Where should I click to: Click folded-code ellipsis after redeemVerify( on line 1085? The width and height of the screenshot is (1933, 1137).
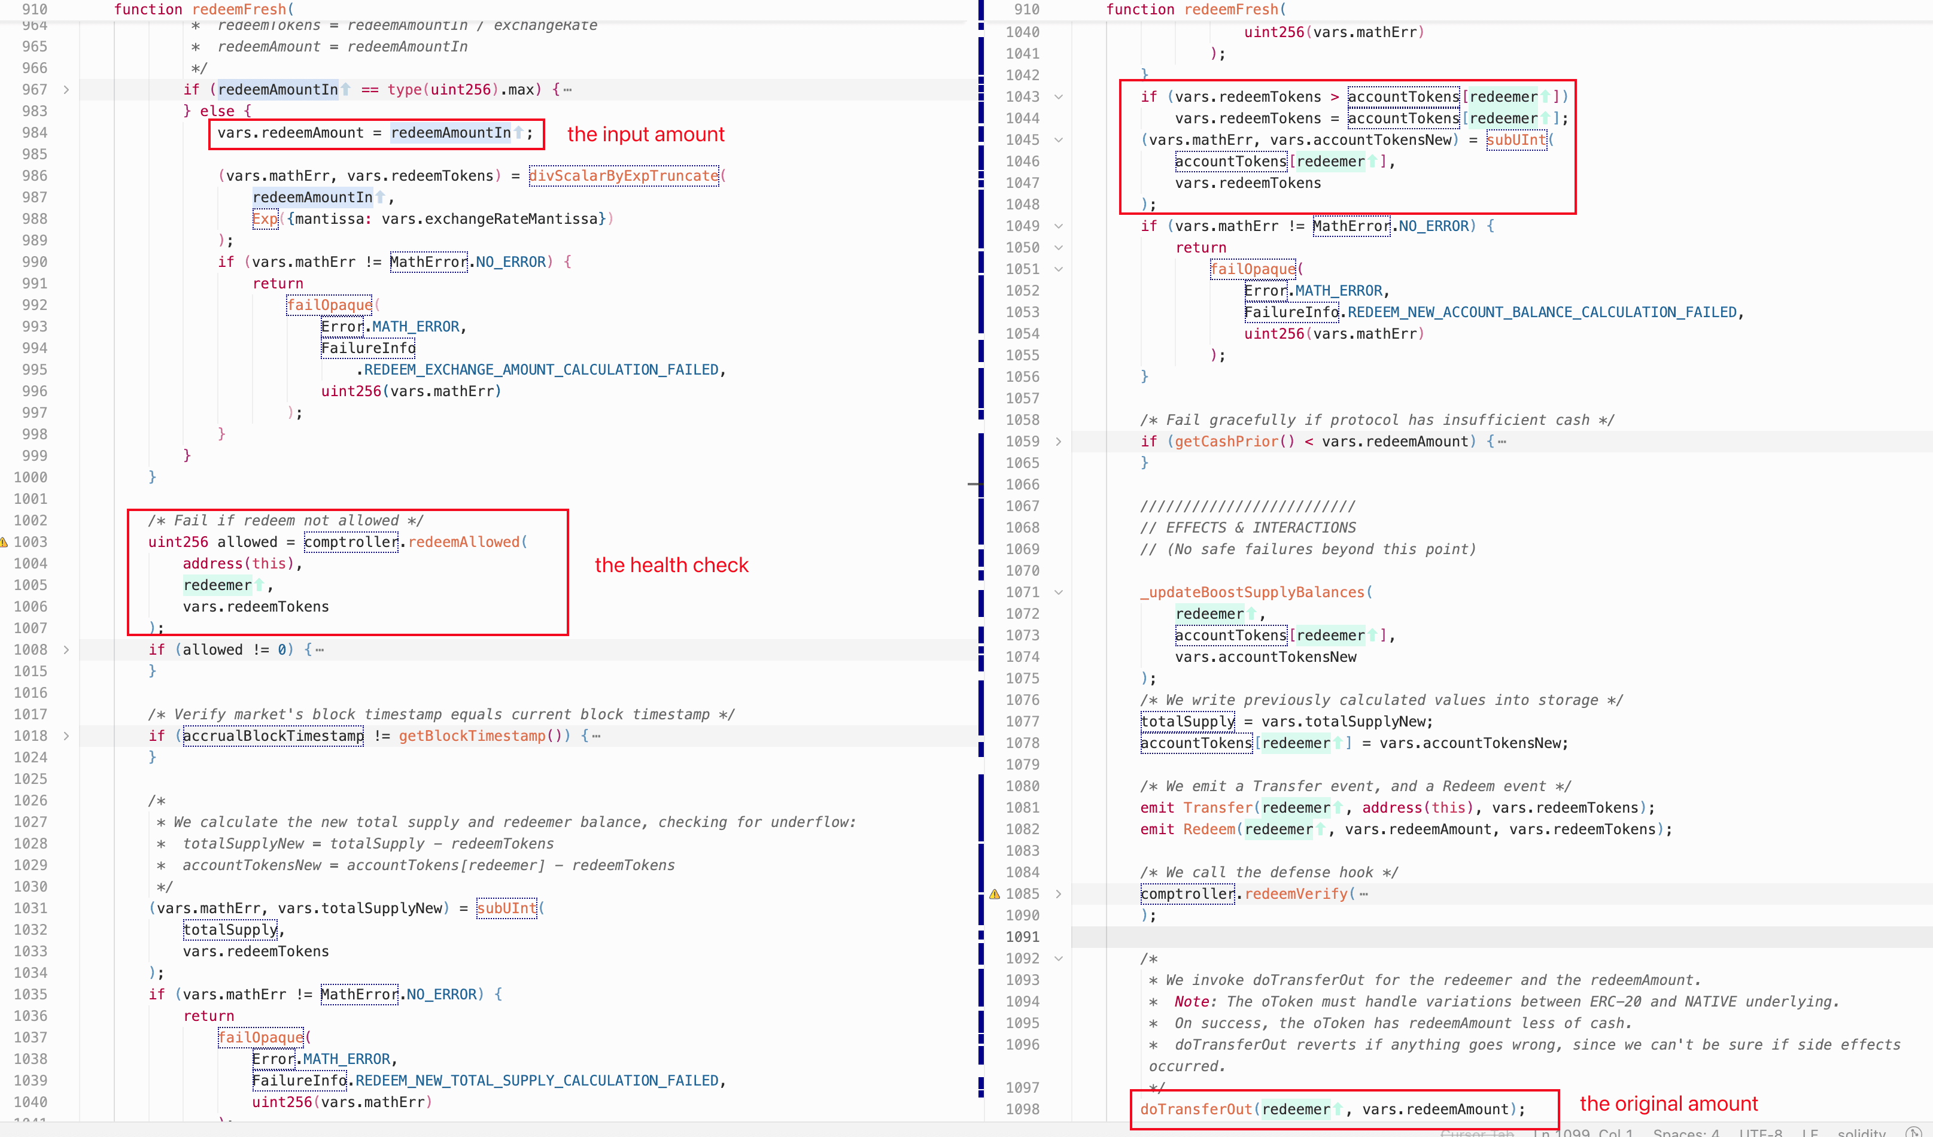pos(1363,895)
